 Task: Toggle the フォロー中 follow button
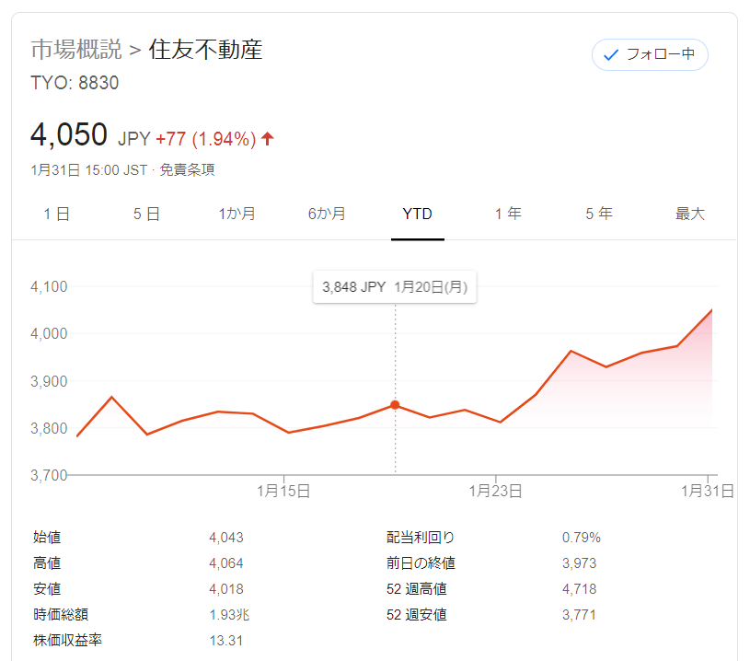650,54
